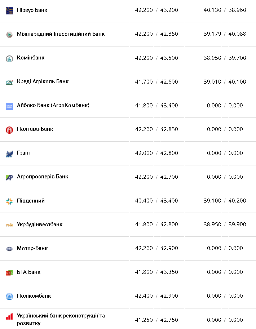
Task: Click the БТА Банк red logo
Action: click(x=9, y=272)
